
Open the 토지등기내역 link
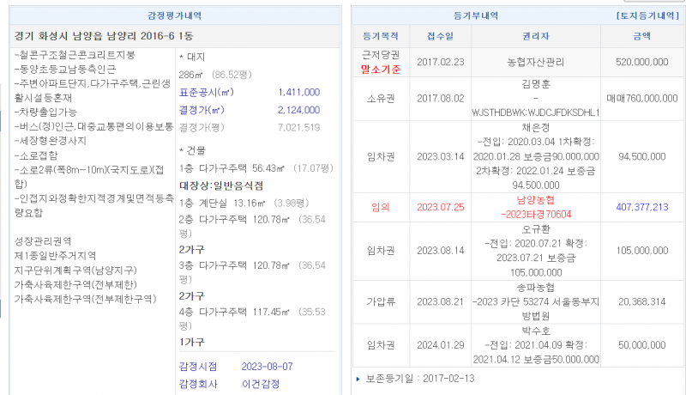point(649,16)
